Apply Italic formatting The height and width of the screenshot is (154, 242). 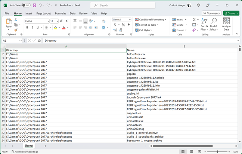point(32,28)
